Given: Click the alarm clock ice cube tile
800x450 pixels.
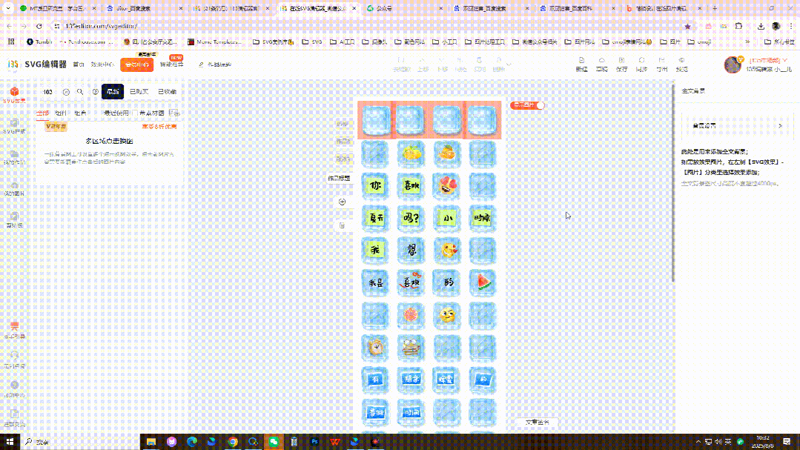Looking at the screenshot, I should point(375,348).
